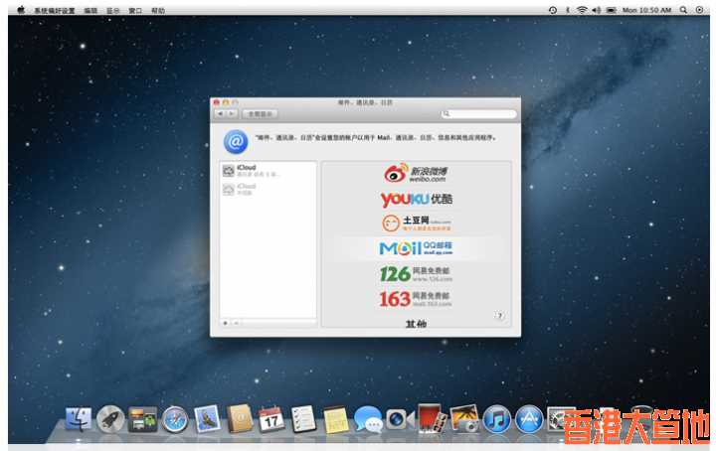Viewport: 716px width, 451px height.
Task: Launch Safari from the Dock
Action: (175, 419)
